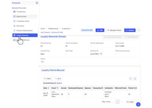The width and height of the screenshot is (152, 108).
Task: Click the Manage Profiles button
Action: click(114, 30)
